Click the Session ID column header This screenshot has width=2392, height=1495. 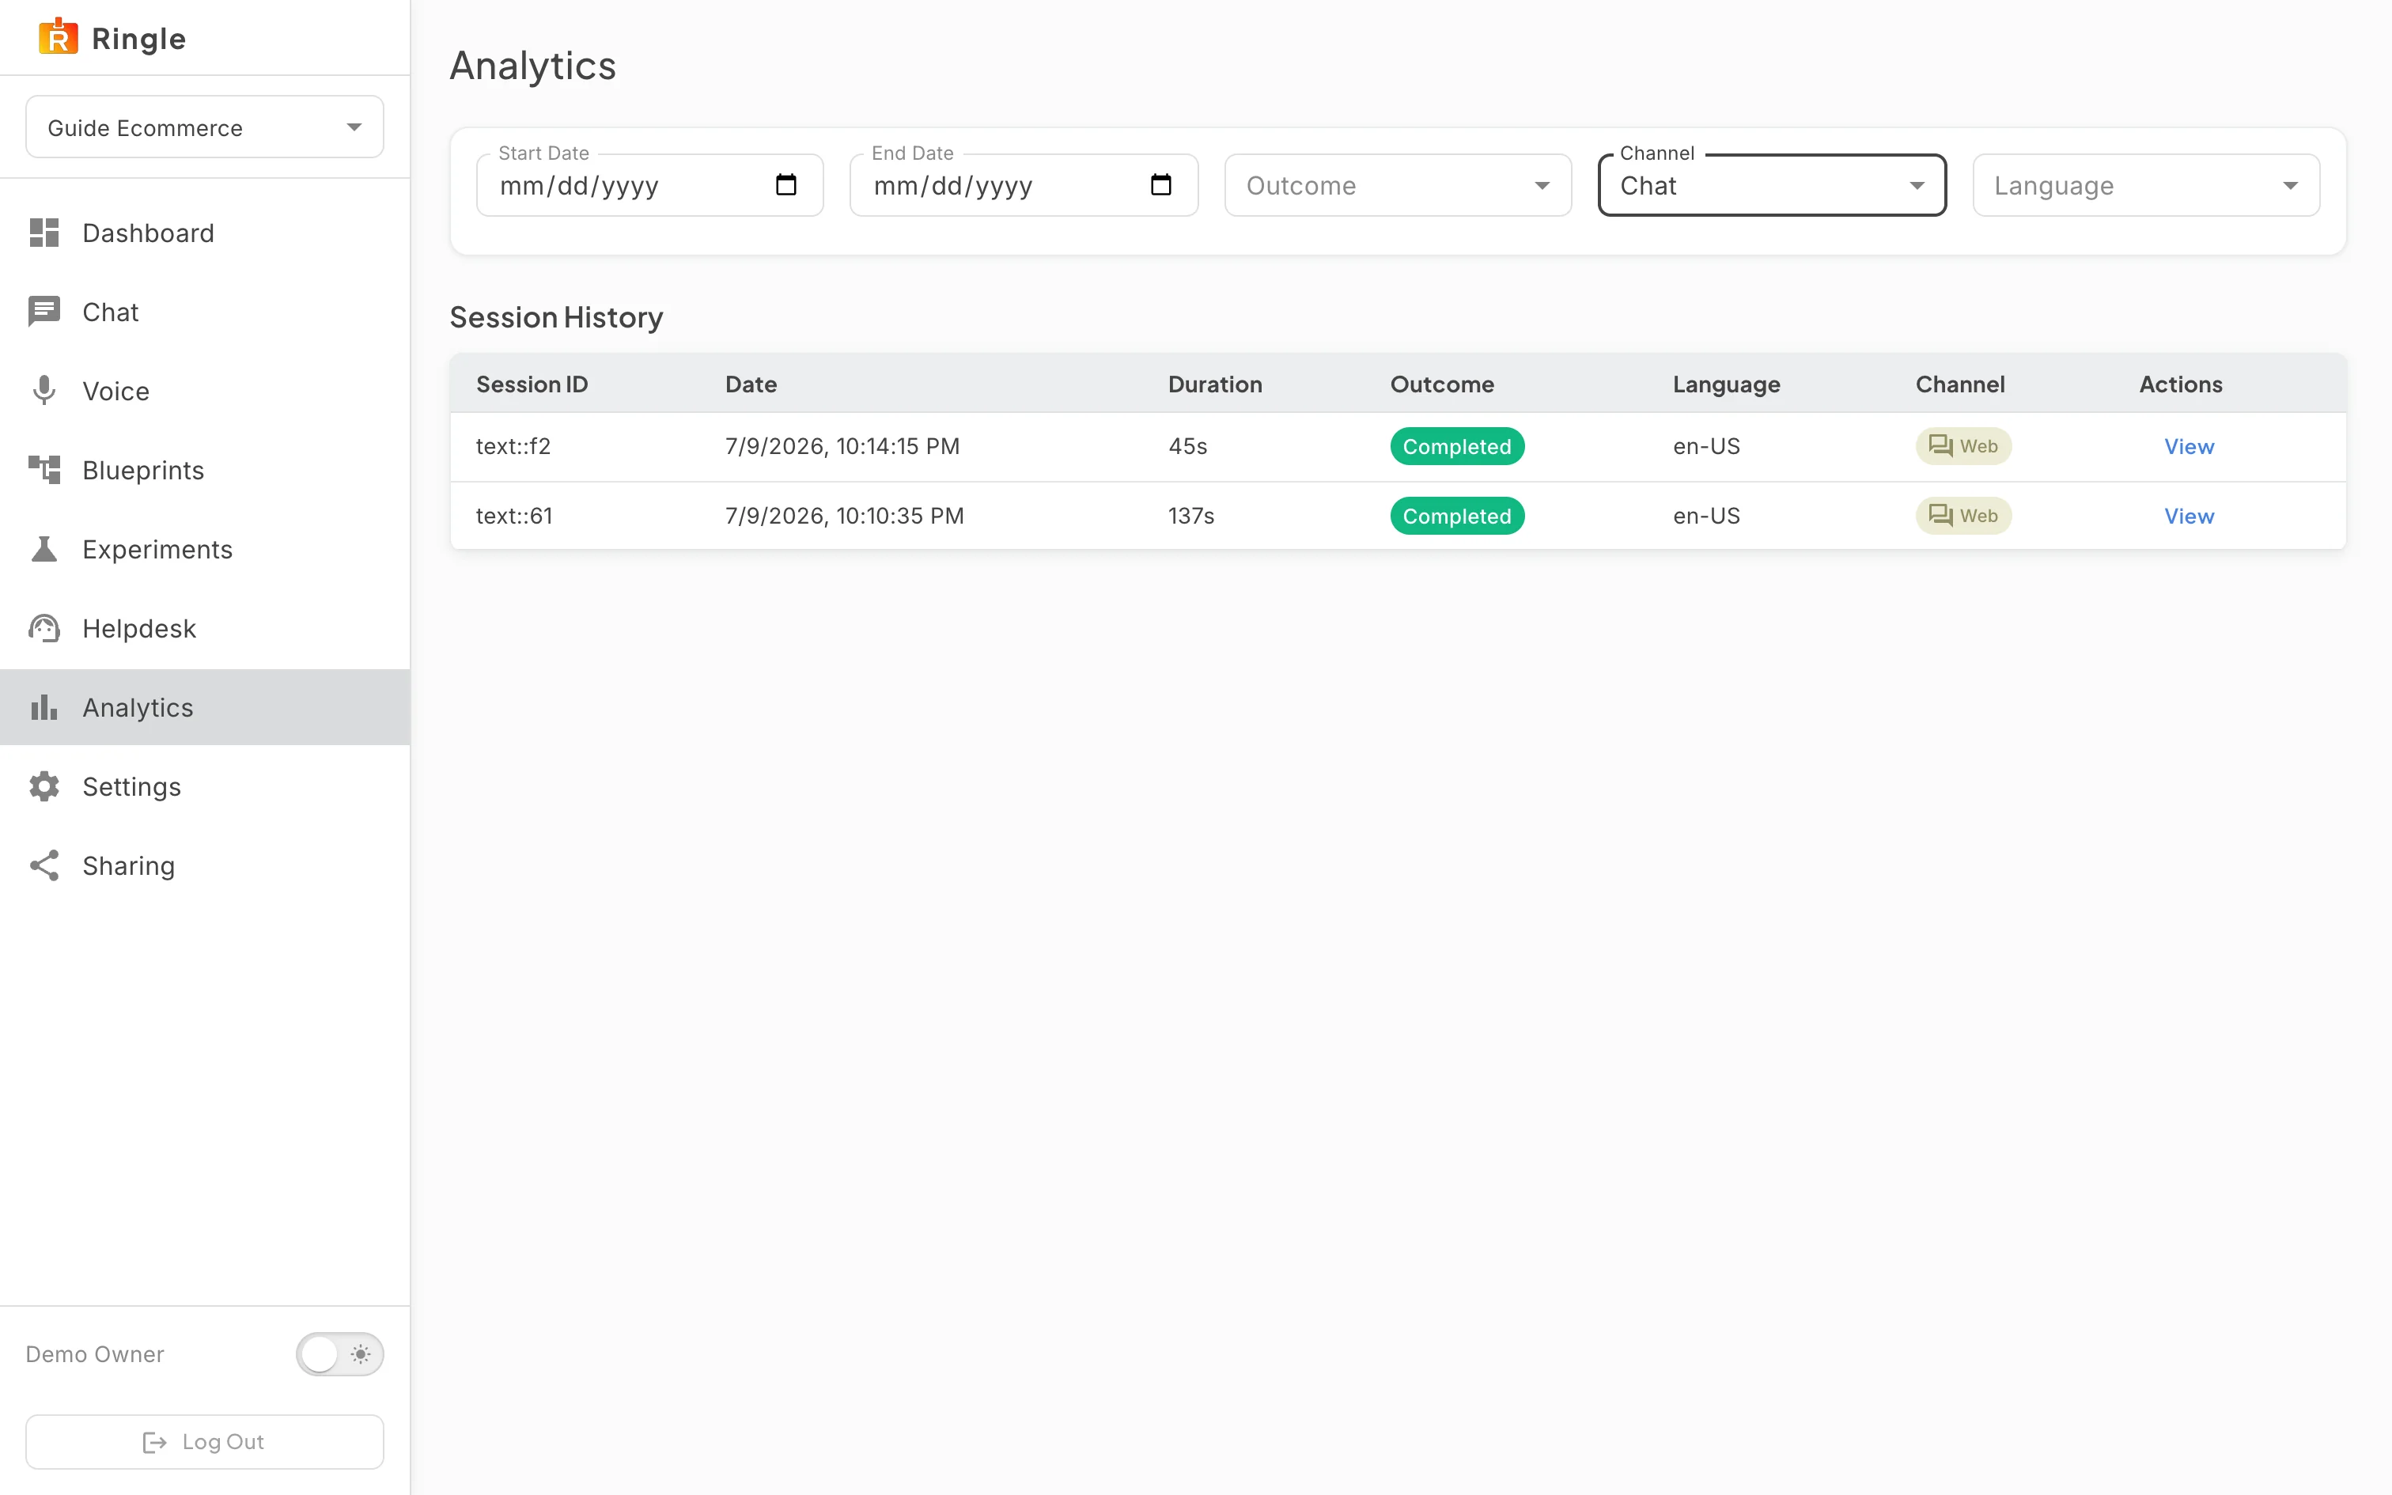[532, 384]
